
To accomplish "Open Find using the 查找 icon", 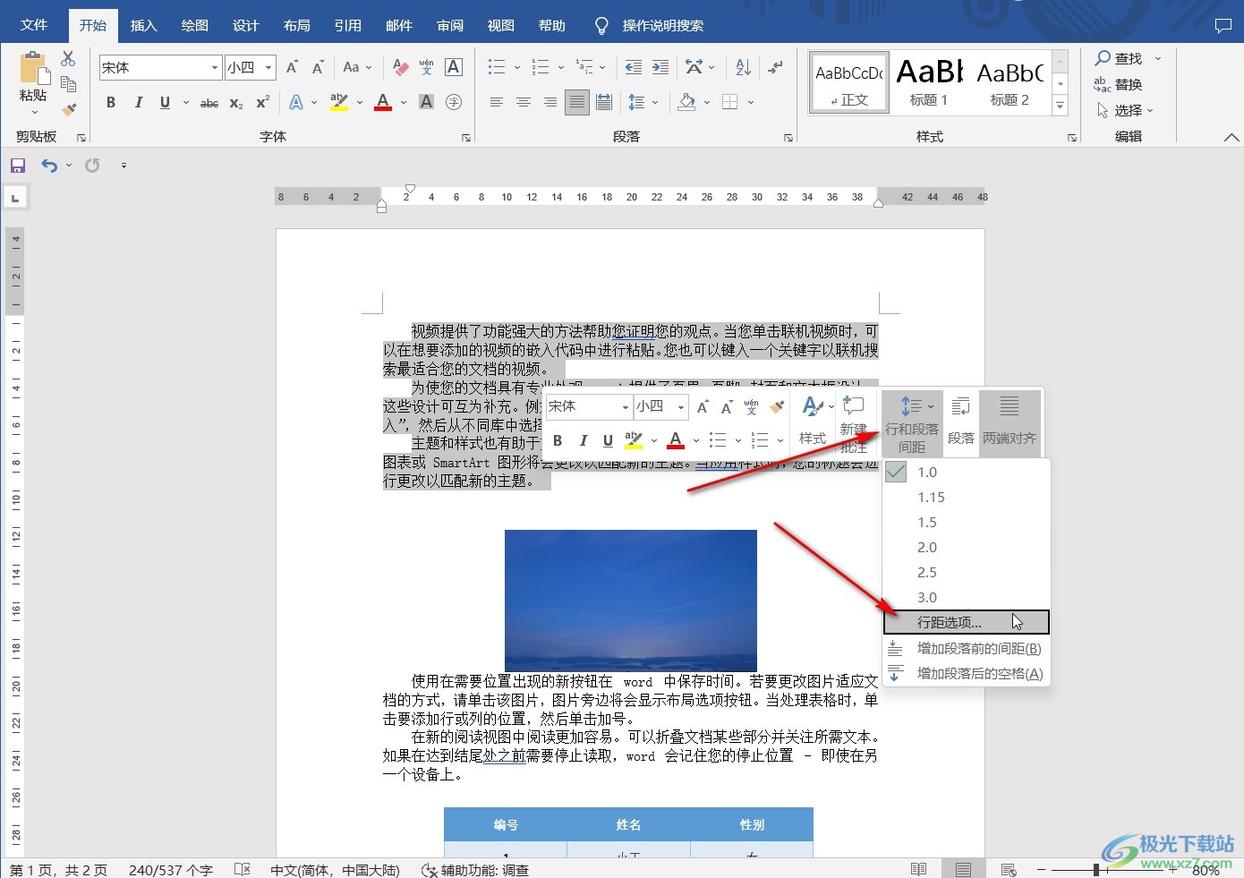I will point(1119,57).
